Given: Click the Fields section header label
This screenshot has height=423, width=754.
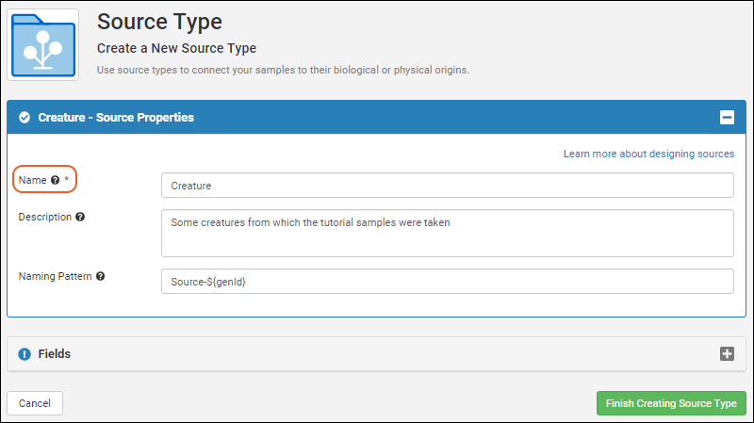Looking at the screenshot, I should 55,354.
